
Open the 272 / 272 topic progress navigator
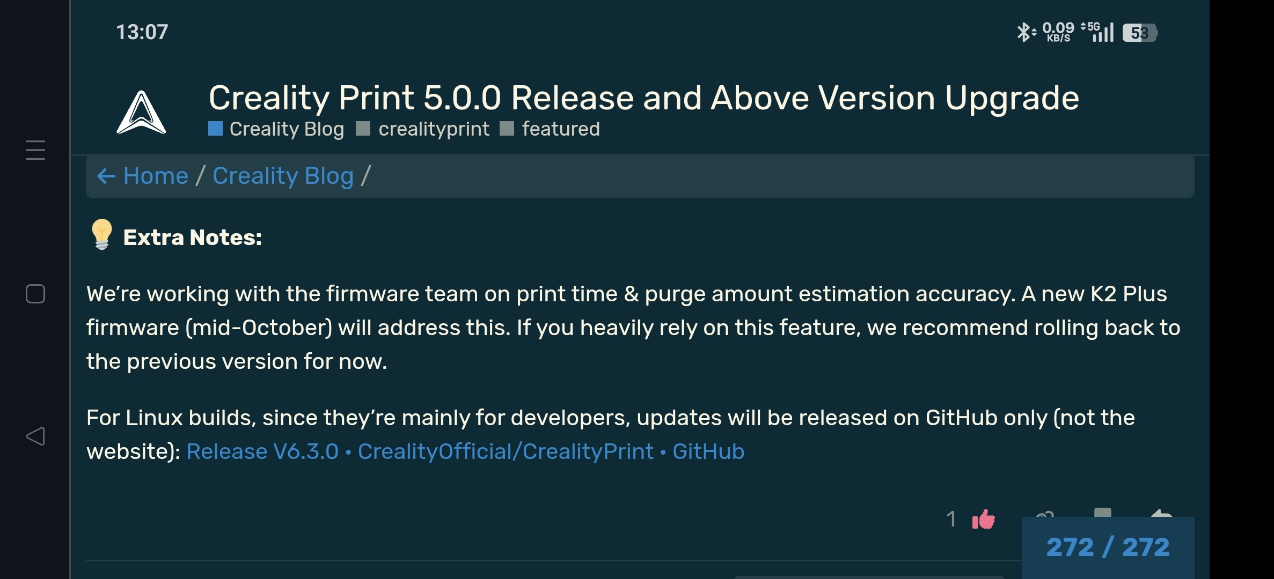pyautogui.click(x=1108, y=547)
